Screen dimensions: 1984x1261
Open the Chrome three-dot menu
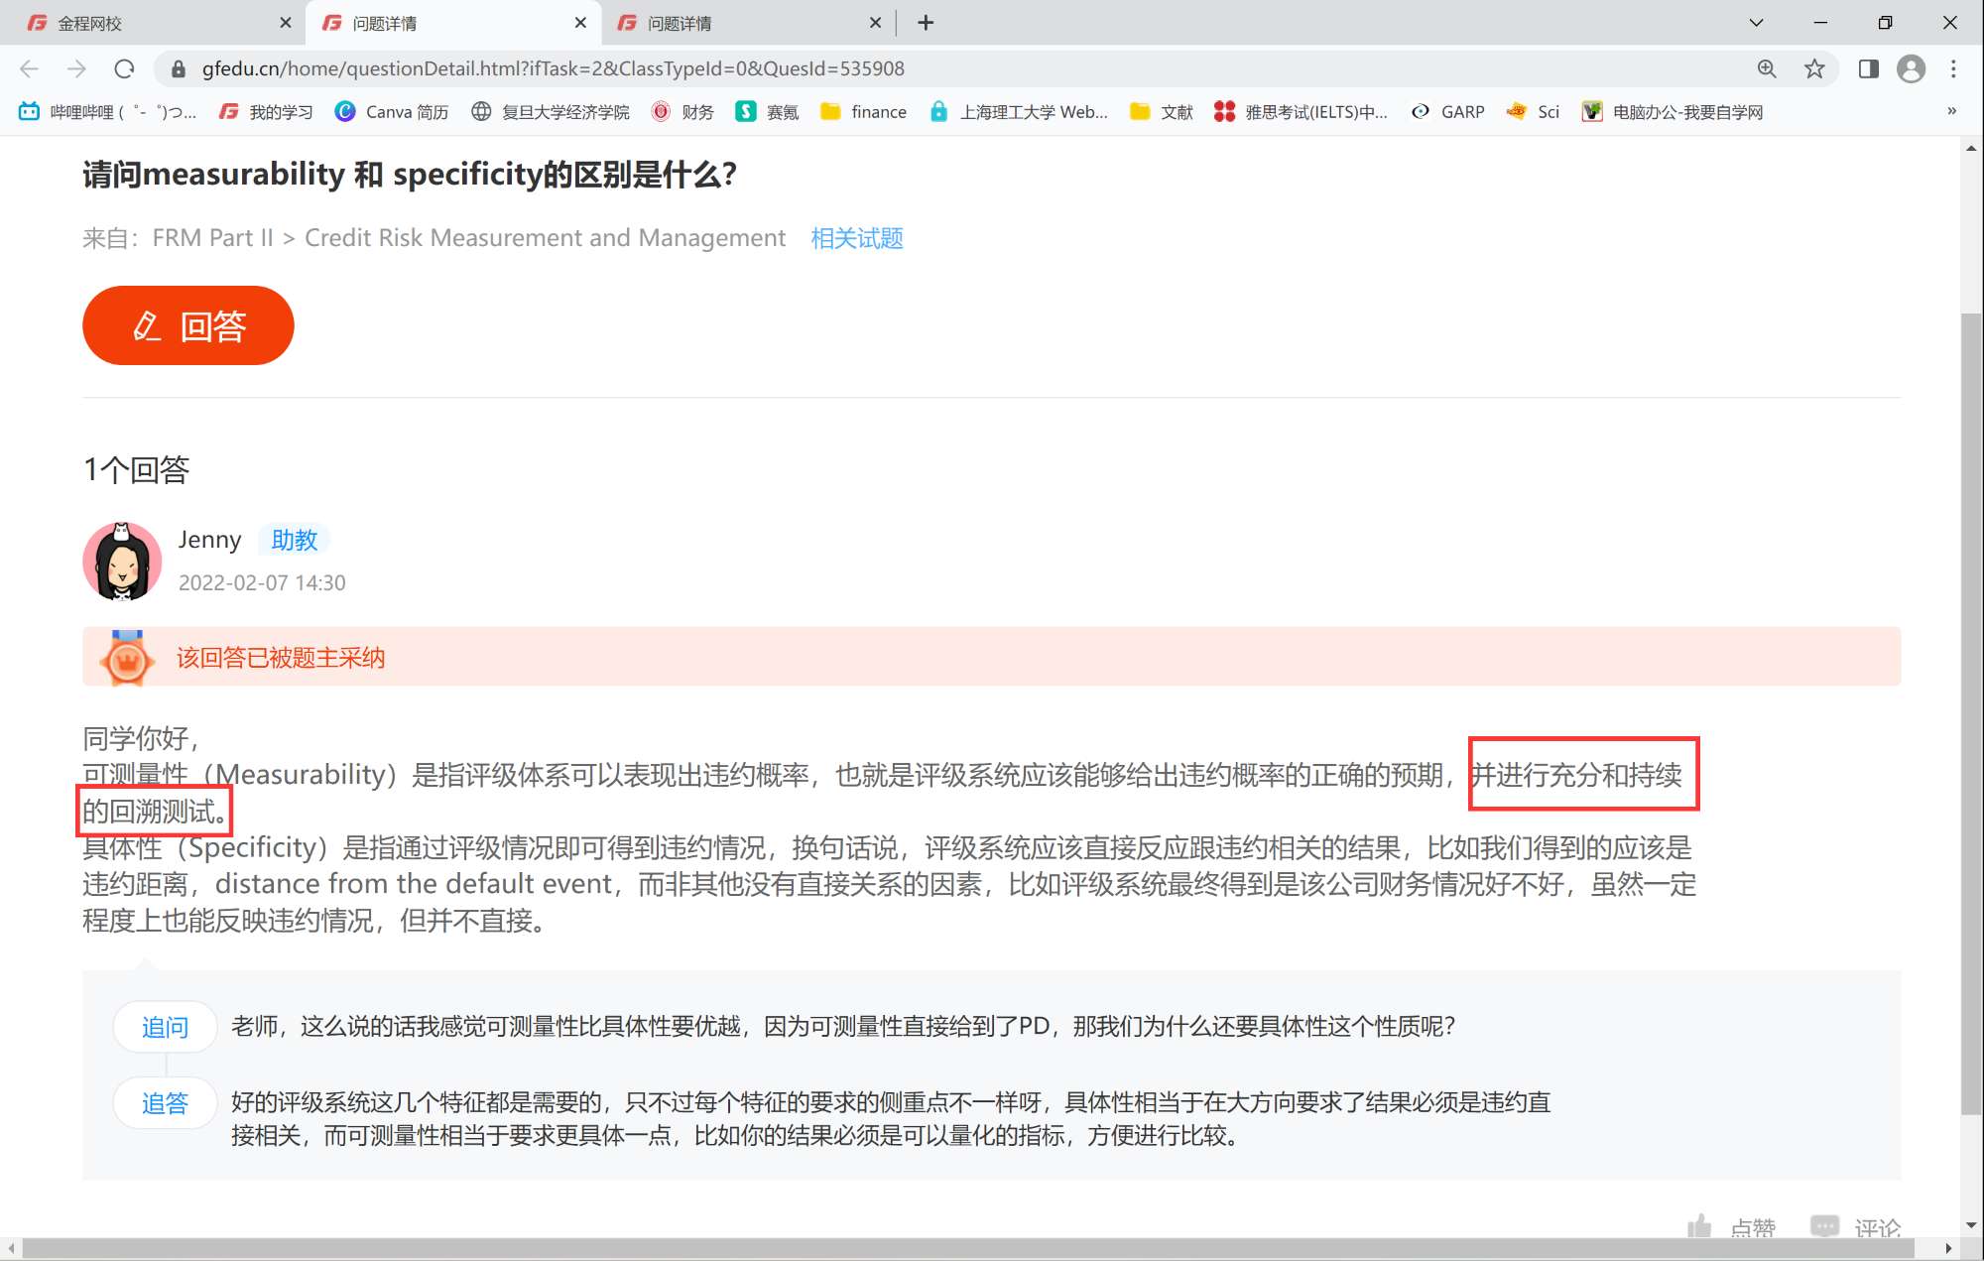click(x=1953, y=68)
